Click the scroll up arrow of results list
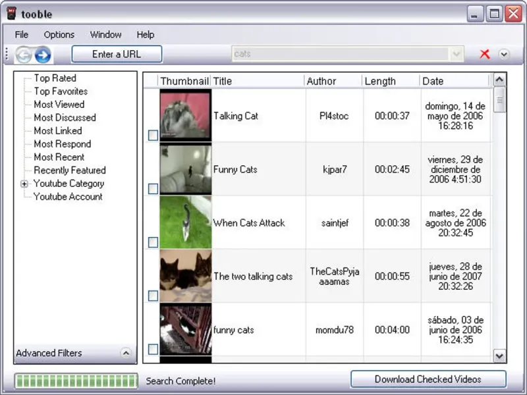This screenshot has height=395, width=527. pyautogui.click(x=499, y=80)
